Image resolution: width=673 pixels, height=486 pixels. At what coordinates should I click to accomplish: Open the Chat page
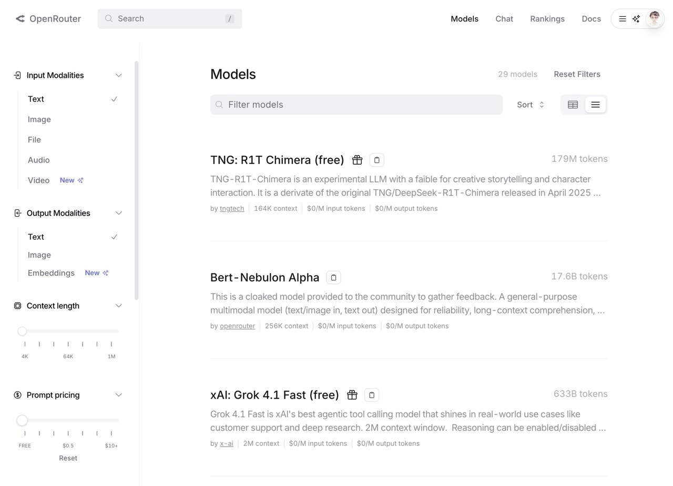pos(504,19)
